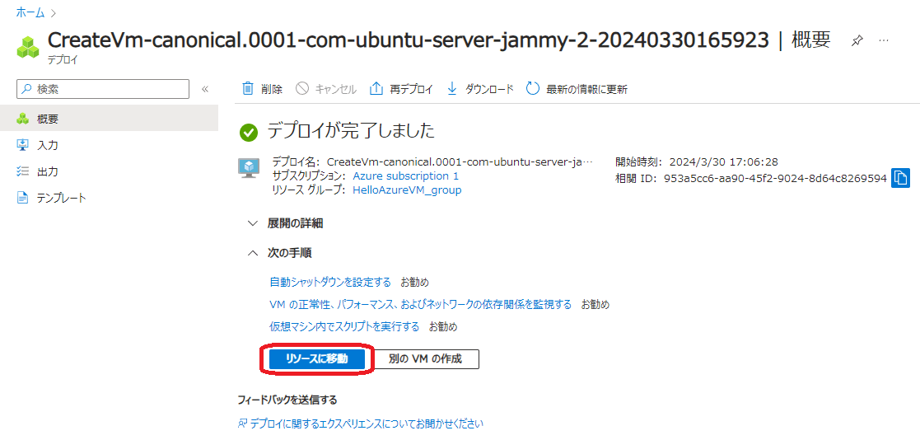Open 自動シャットダウンを設定する link

pos(330,282)
